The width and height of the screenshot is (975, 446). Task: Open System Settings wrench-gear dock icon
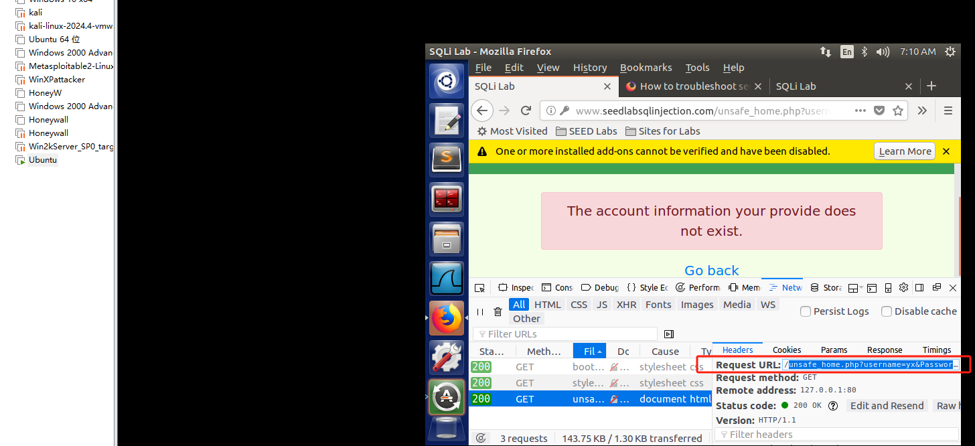click(x=446, y=357)
